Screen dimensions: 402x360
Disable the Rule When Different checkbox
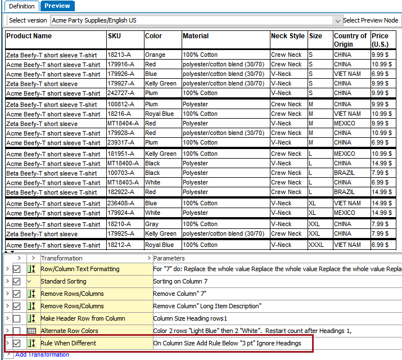tap(17, 343)
